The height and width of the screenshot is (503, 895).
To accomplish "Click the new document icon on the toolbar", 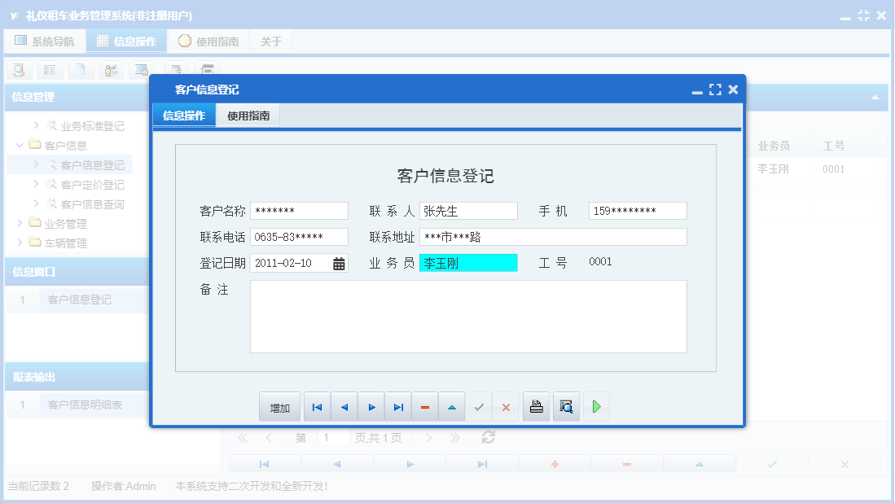I will [x=81, y=70].
